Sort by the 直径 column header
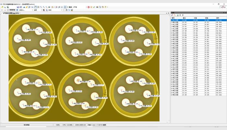 click(184, 18)
